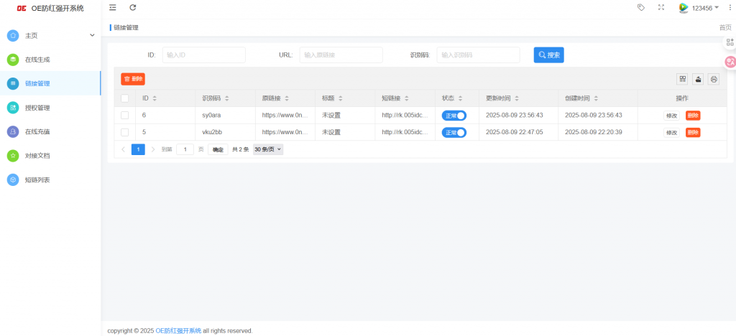Click the table export icon
This screenshot has width=736, height=336.
pyautogui.click(x=698, y=79)
